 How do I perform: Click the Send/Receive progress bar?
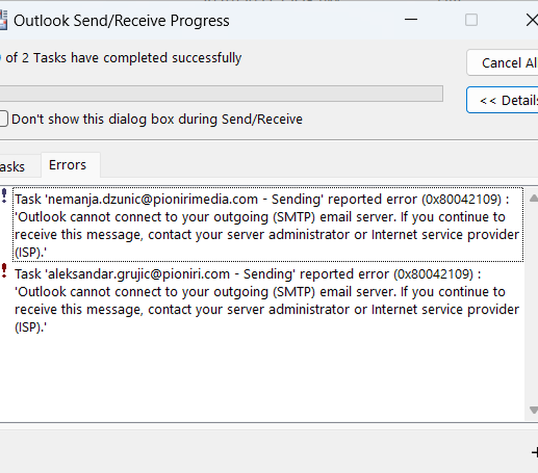221,94
